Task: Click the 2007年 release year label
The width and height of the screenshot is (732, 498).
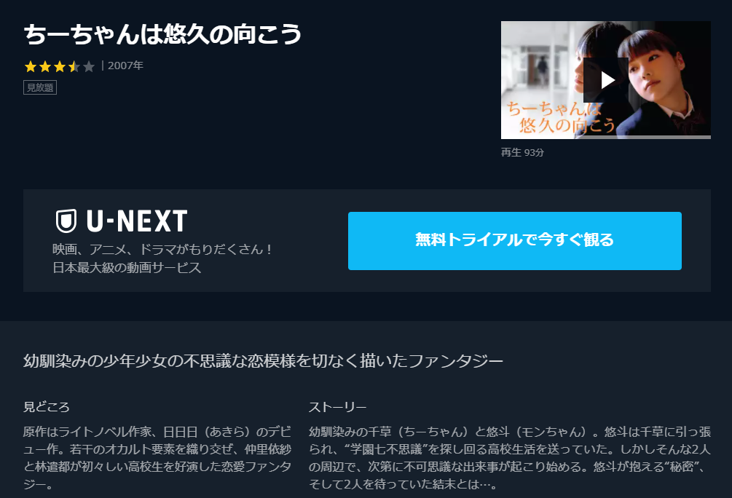Action: click(125, 66)
